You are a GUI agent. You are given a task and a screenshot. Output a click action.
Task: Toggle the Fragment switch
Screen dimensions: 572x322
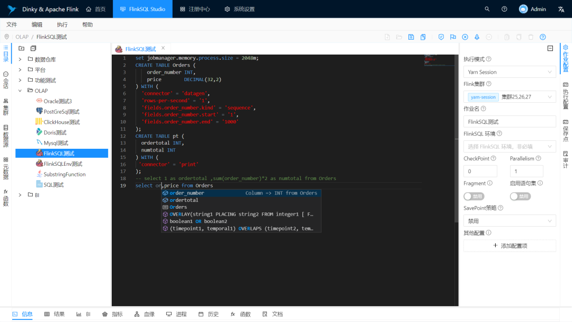[474, 196]
